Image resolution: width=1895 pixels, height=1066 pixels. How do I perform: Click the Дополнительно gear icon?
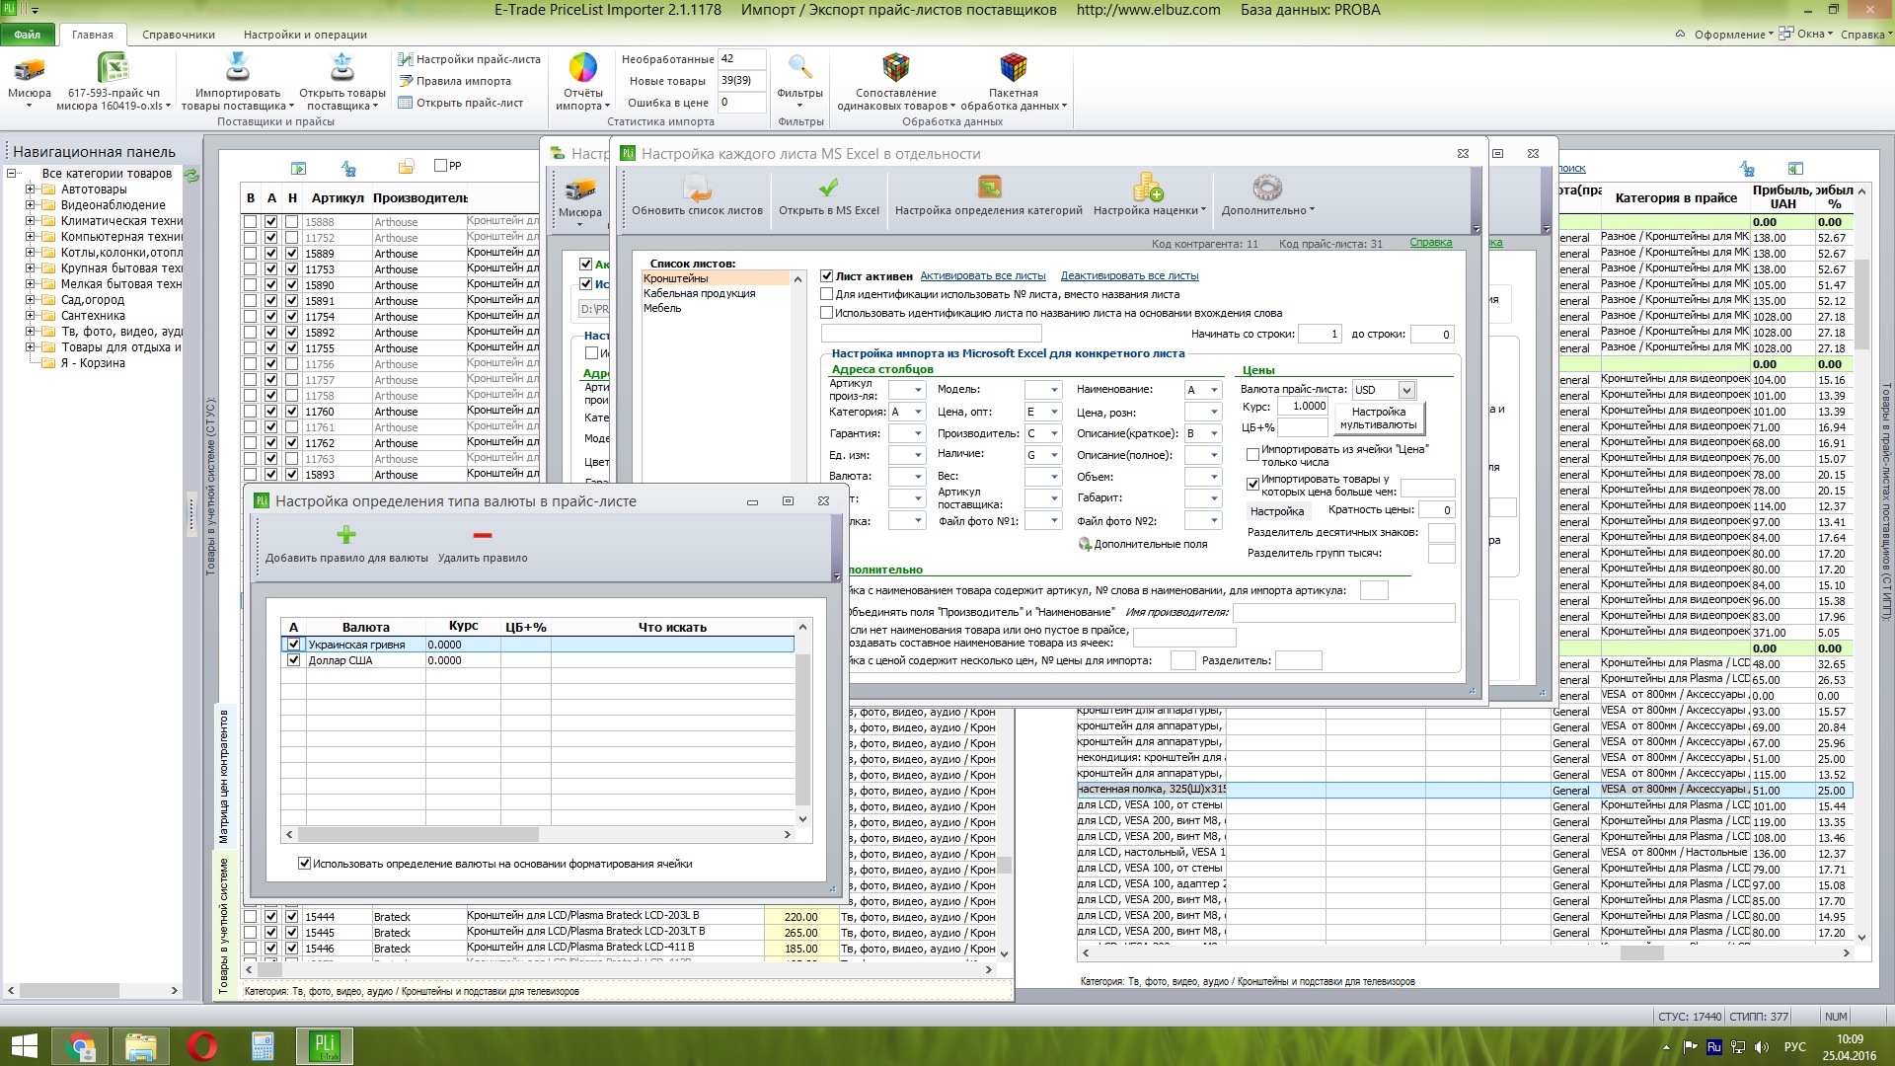(x=1266, y=188)
